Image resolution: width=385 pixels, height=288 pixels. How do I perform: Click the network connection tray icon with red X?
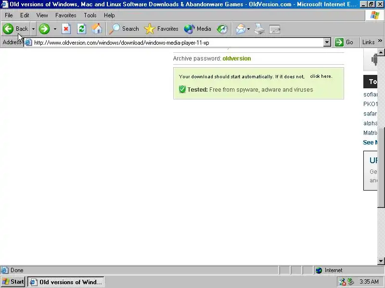point(342,282)
